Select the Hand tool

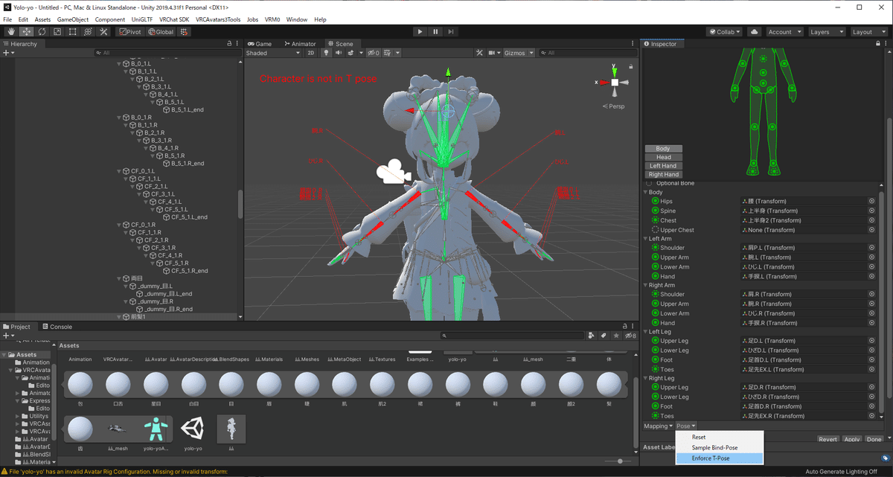click(x=11, y=32)
